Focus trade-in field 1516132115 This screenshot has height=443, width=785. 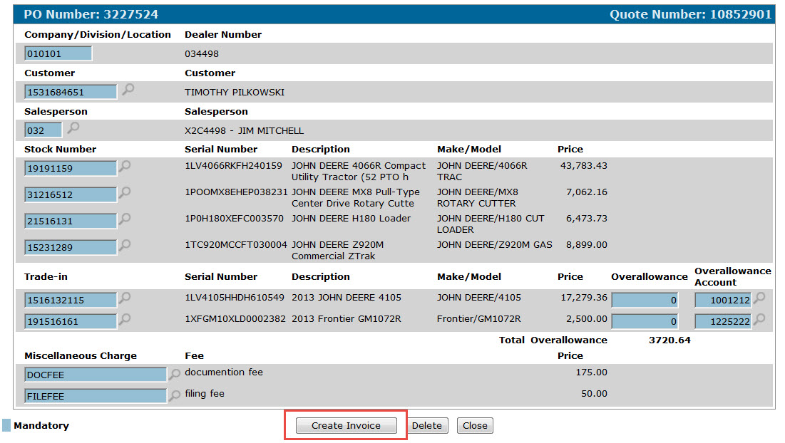click(x=71, y=301)
